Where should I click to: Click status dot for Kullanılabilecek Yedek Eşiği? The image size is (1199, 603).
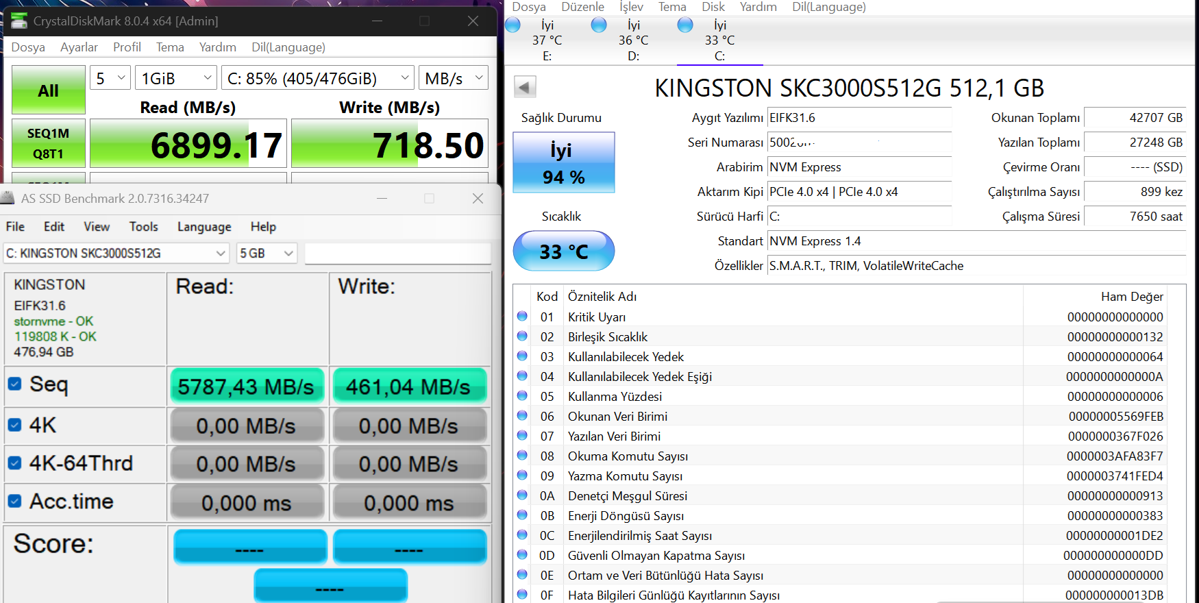(522, 376)
